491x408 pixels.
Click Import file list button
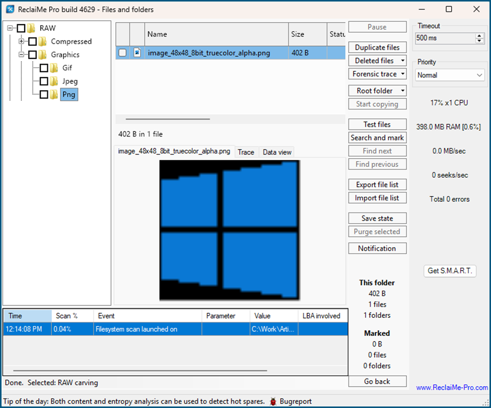pos(377,198)
